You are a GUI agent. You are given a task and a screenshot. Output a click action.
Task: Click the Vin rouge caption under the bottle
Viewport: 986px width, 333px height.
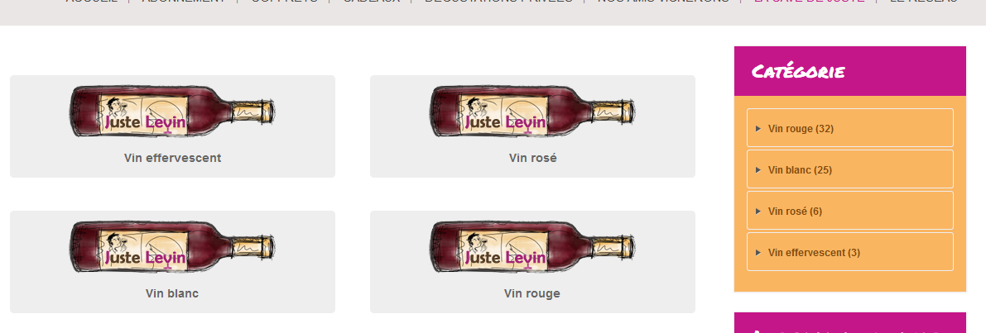click(532, 293)
